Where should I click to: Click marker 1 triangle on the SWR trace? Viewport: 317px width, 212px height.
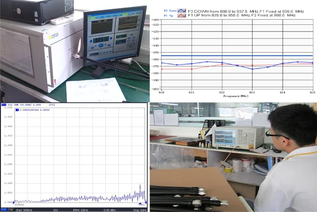[140, 186]
